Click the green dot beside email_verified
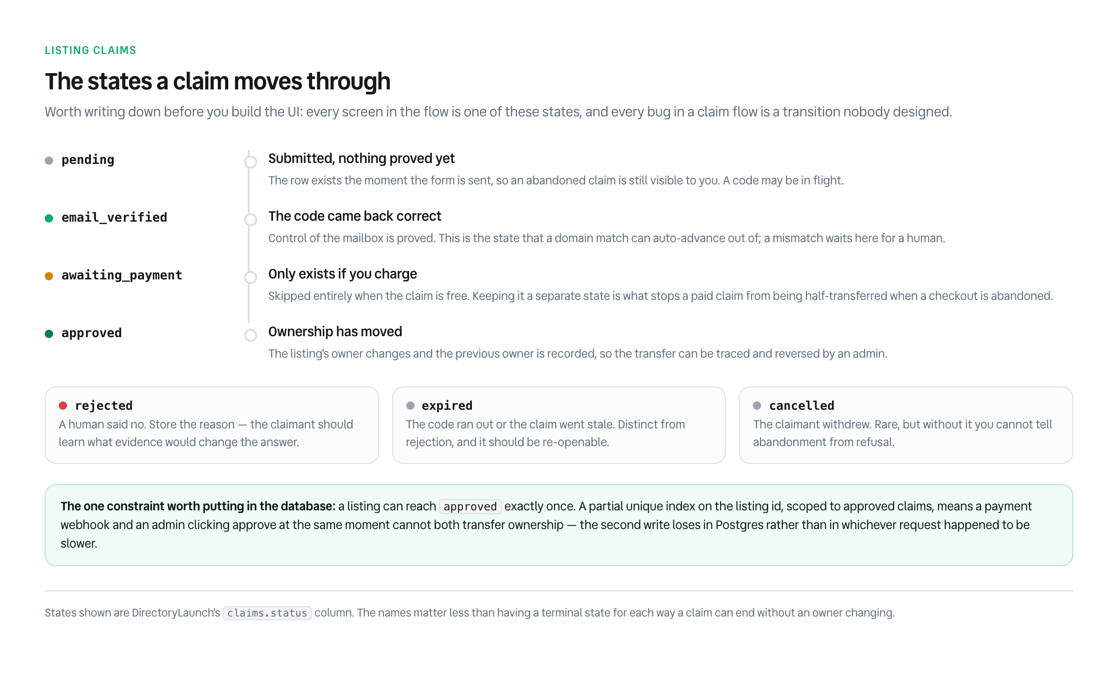Screen dimensions: 1118x678 (x=49, y=218)
